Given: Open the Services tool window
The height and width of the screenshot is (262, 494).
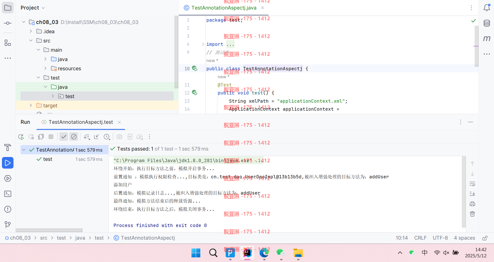Looking at the screenshot, I should tap(8, 178).
